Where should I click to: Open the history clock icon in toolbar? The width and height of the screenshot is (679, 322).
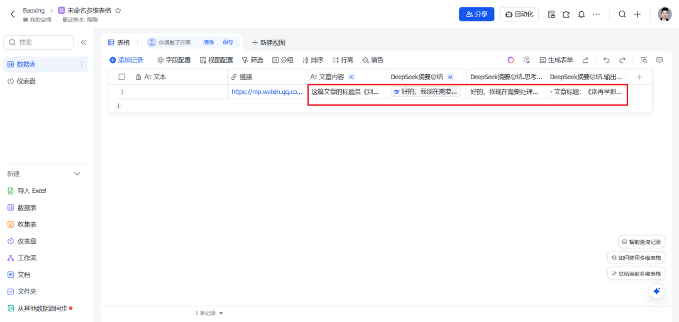[527, 60]
